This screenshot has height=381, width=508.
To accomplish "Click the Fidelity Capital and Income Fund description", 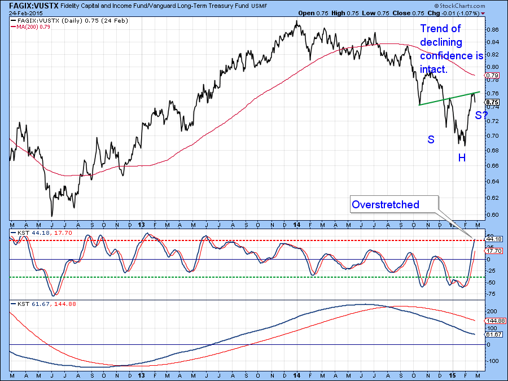I will 155,6.
